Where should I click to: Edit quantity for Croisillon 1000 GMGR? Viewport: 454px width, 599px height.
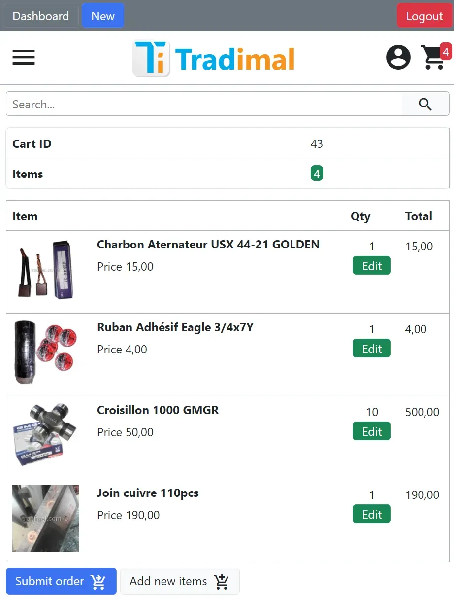point(372,431)
